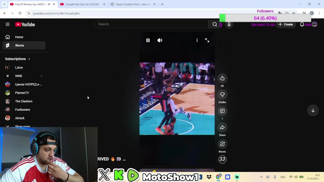Screen dimensions: 324x182
Task: Open the YouTube account avatar
Action: coord(314,24)
